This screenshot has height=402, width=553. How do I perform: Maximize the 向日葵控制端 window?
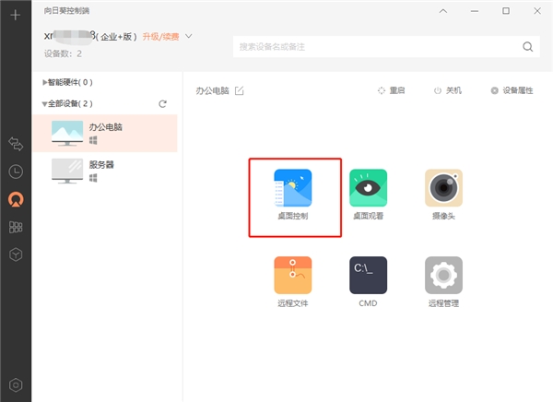(506, 11)
